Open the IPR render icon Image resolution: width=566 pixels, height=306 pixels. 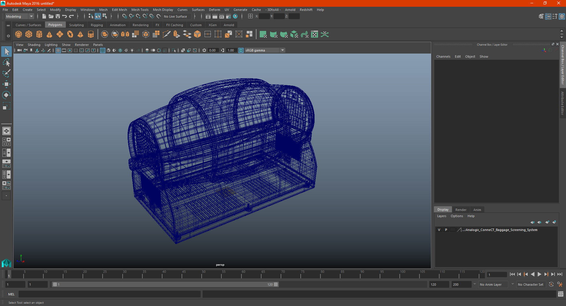222,16
